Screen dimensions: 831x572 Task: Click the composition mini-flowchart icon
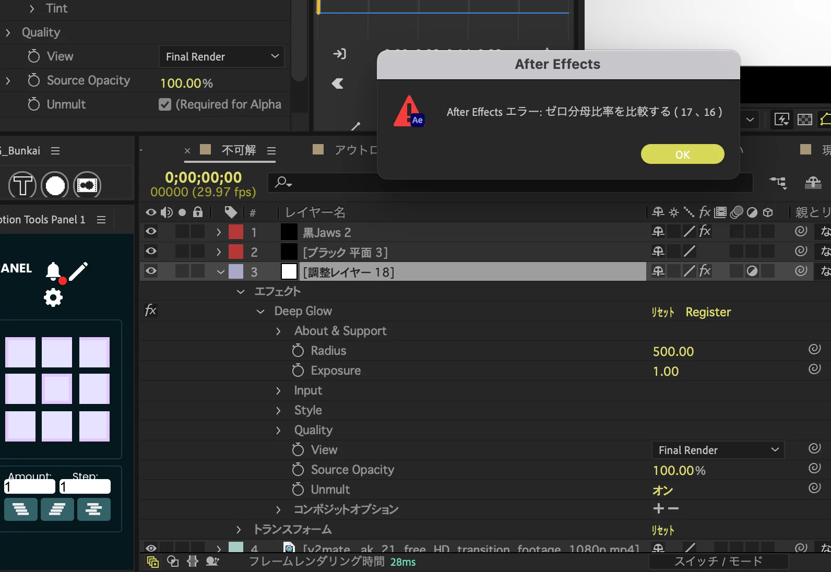click(x=778, y=182)
